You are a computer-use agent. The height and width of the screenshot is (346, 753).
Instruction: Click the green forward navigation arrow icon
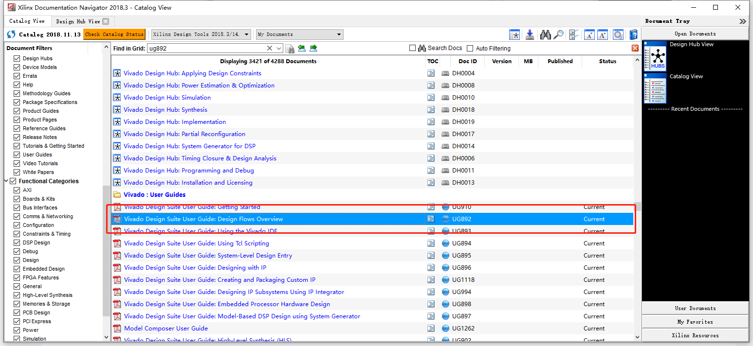coord(313,48)
